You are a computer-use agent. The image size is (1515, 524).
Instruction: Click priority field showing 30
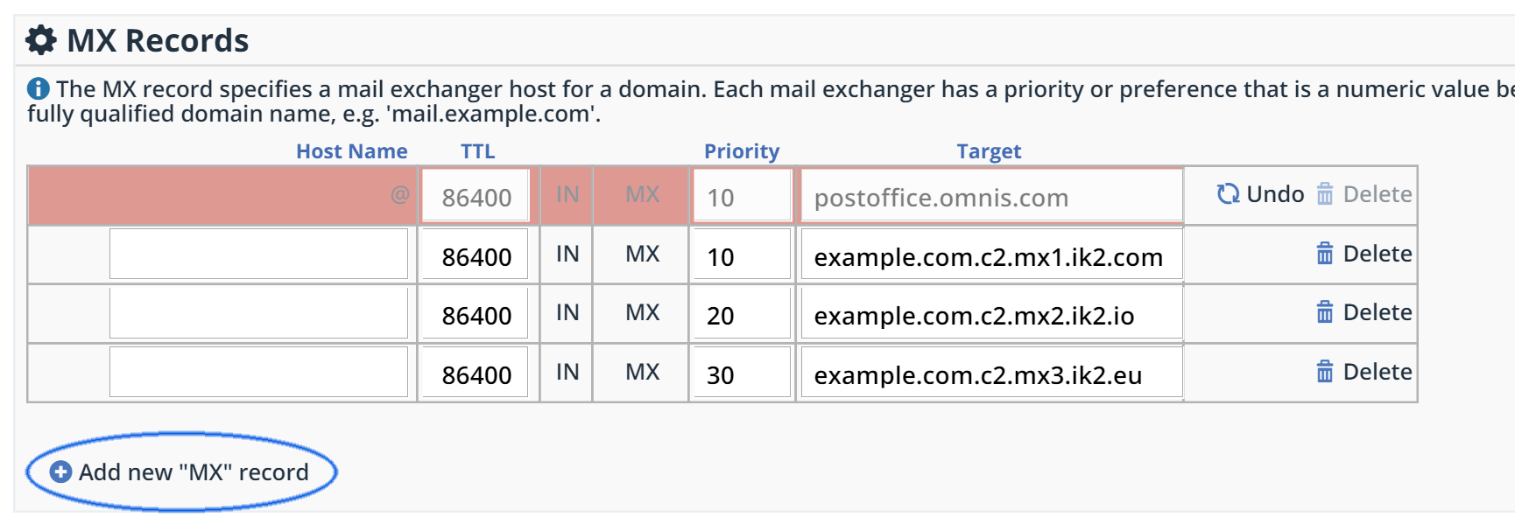point(742,374)
